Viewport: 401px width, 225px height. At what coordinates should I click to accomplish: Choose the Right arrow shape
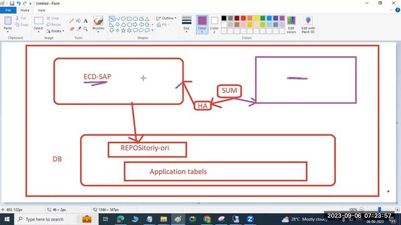point(135,24)
